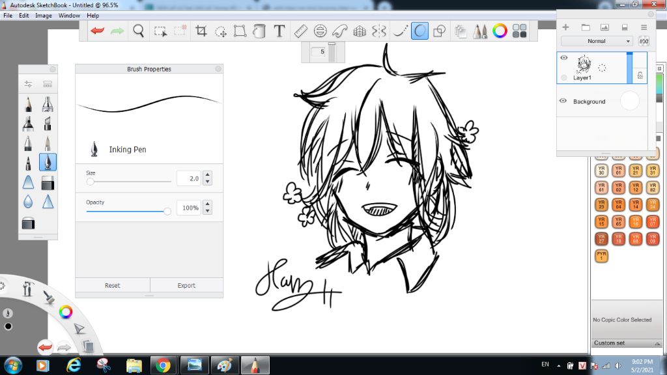Open the Edit menu
The image size is (667, 375).
[x=24, y=16]
